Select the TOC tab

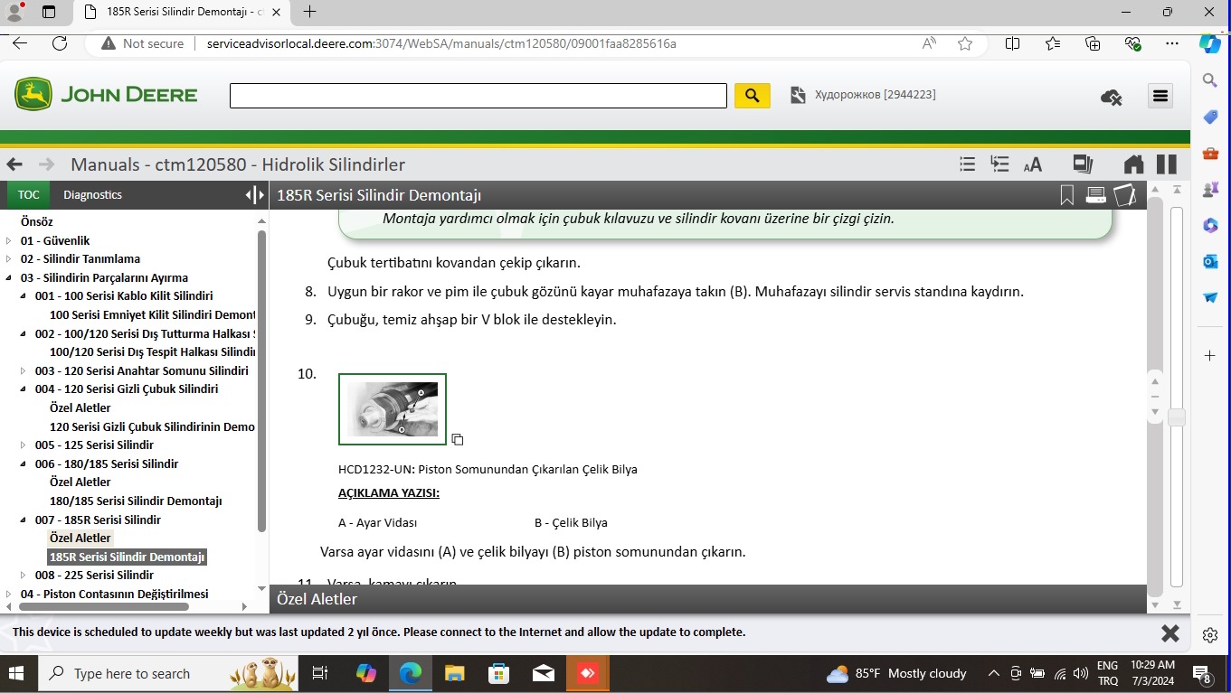click(x=29, y=195)
